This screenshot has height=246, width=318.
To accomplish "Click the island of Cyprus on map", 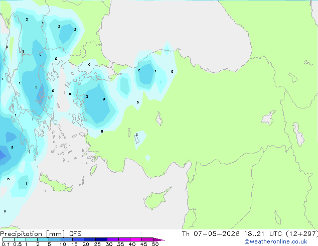I will 156,199.
